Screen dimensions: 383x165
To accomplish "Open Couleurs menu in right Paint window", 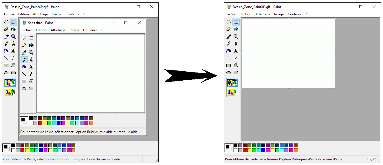I will [294, 14].
